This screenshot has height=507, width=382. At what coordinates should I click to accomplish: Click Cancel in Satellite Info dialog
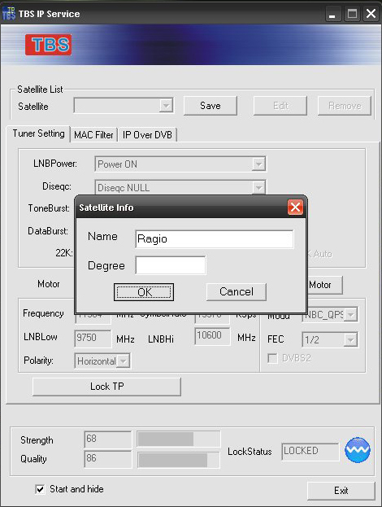tap(237, 291)
